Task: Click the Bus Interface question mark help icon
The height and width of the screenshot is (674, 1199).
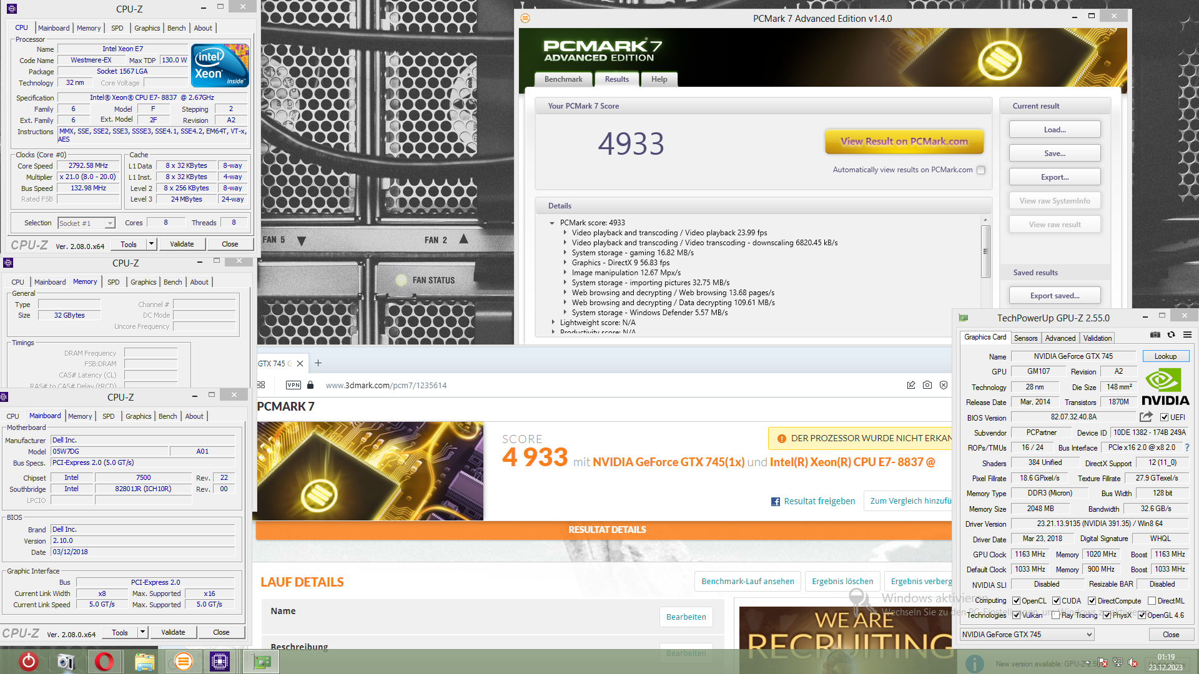Action: pos(1187,447)
